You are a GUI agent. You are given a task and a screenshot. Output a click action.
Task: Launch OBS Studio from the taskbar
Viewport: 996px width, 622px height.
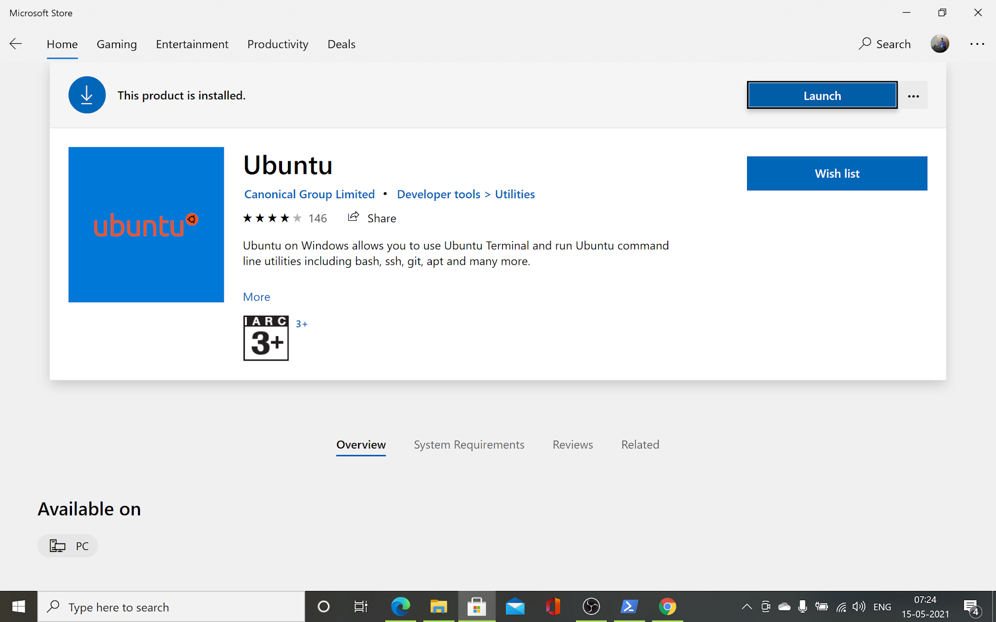pyautogui.click(x=591, y=606)
